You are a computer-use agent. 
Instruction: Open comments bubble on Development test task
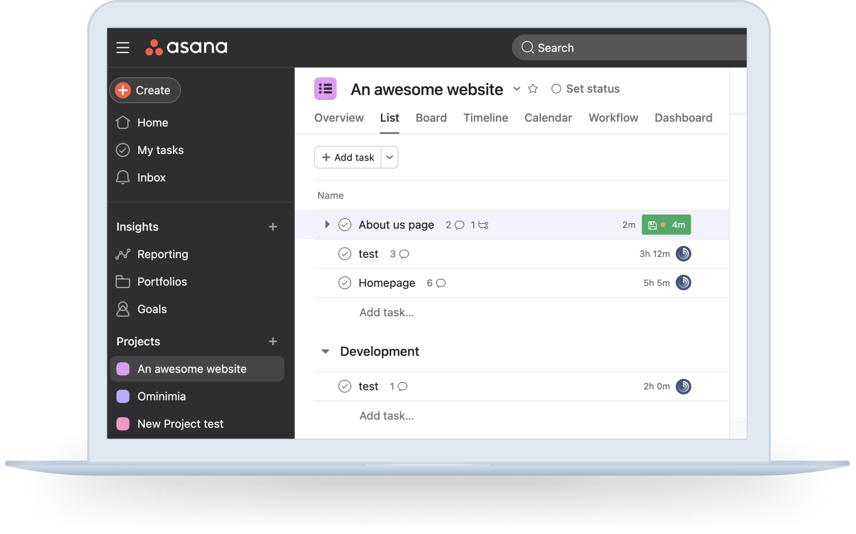pos(402,387)
